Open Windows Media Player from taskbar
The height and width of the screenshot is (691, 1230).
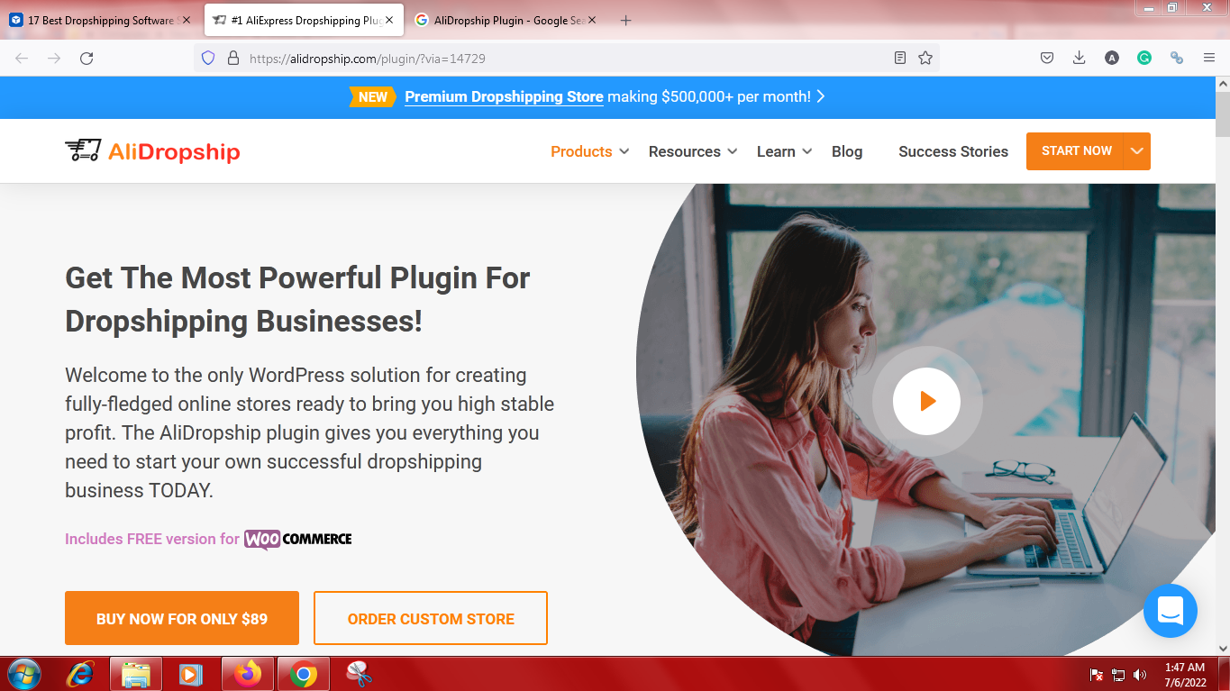191,674
